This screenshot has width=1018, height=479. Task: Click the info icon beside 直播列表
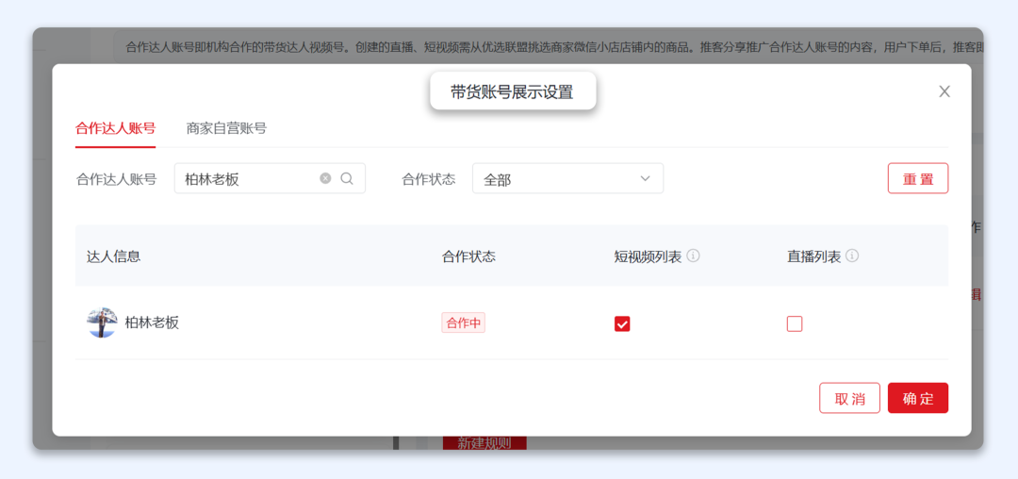coord(852,256)
